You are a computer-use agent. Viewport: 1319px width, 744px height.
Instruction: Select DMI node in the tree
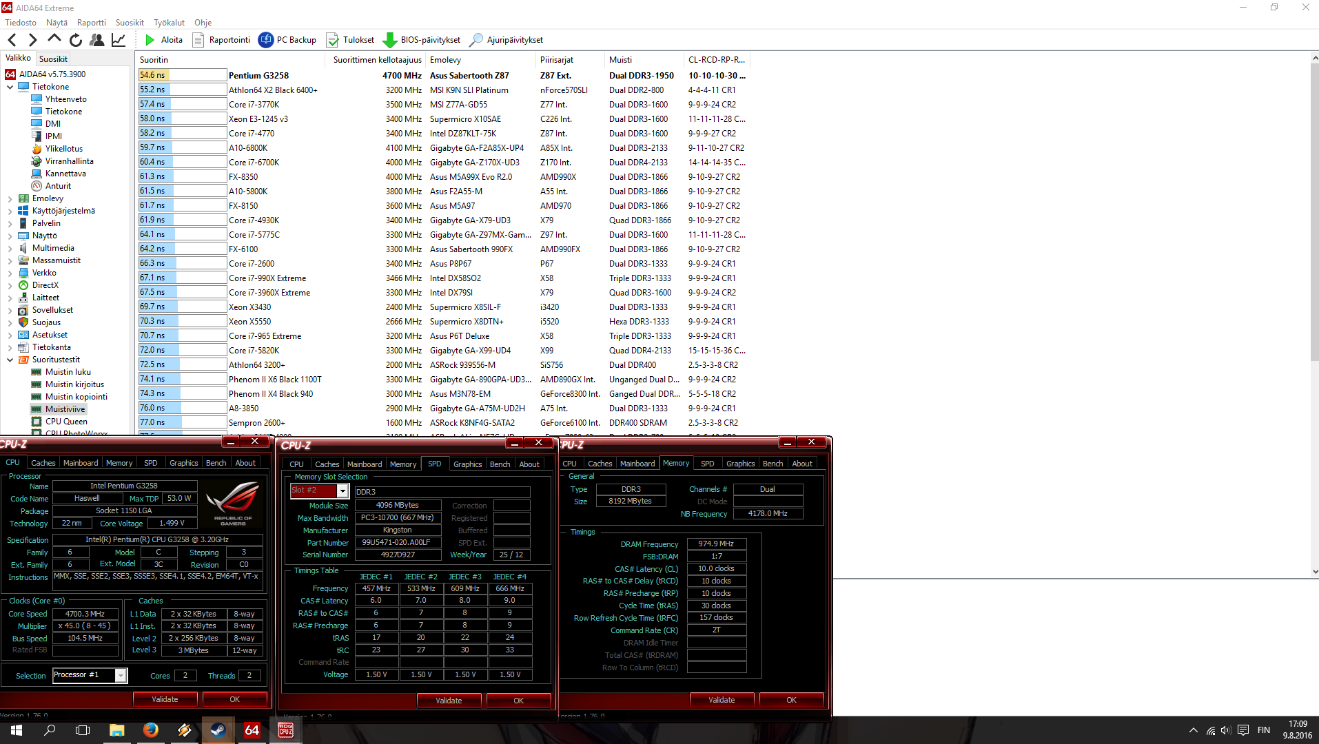click(x=53, y=124)
